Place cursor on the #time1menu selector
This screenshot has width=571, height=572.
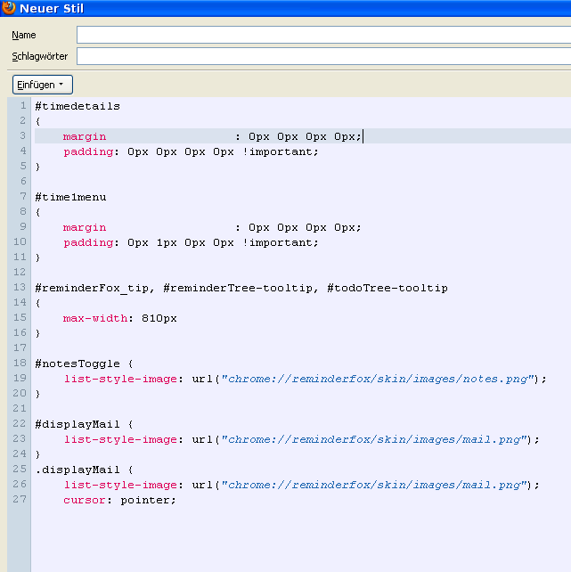[70, 197]
